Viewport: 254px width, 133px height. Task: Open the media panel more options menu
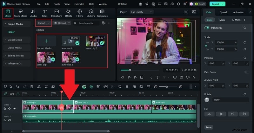coord(110,23)
